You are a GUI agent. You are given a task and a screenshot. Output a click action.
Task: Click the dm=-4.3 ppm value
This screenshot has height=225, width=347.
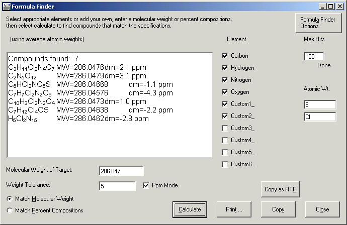pos(151,93)
